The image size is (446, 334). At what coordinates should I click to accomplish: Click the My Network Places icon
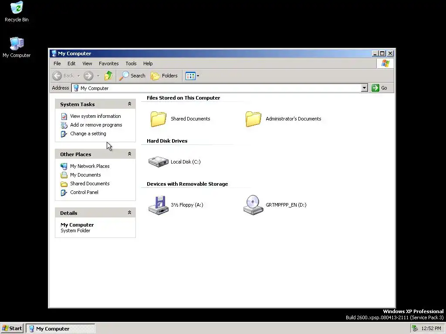(x=64, y=167)
